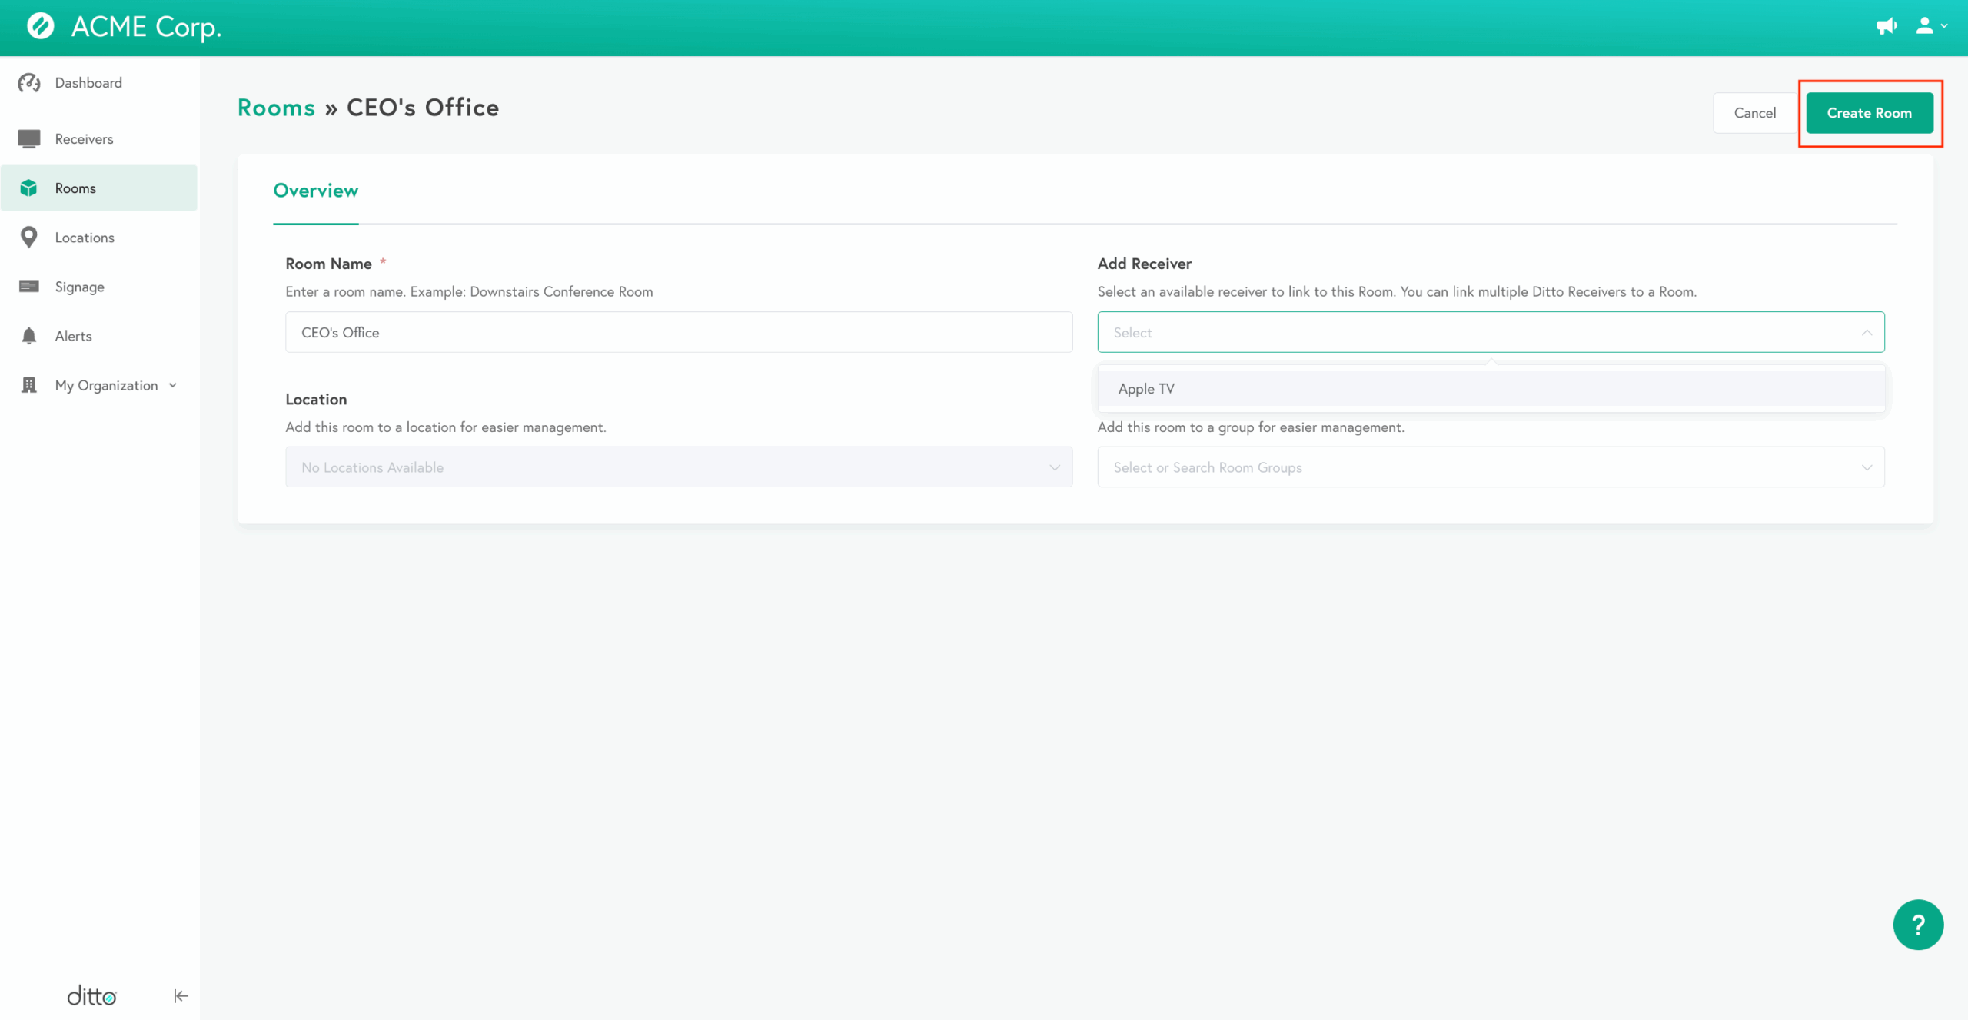Click the Receivers monitor icon

click(x=29, y=138)
